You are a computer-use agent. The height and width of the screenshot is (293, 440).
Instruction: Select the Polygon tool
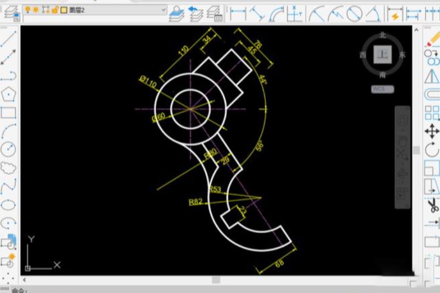click(x=8, y=94)
